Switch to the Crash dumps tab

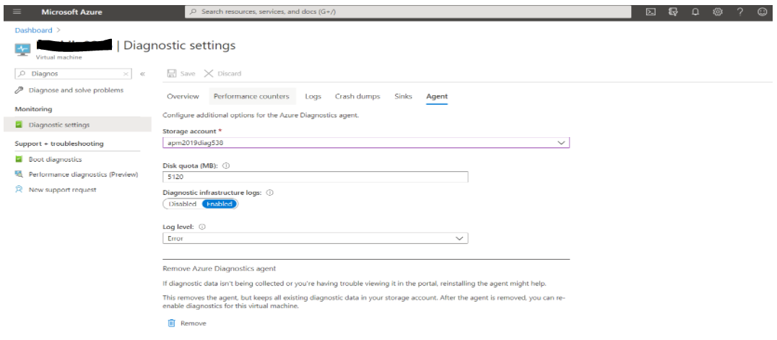(357, 96)
